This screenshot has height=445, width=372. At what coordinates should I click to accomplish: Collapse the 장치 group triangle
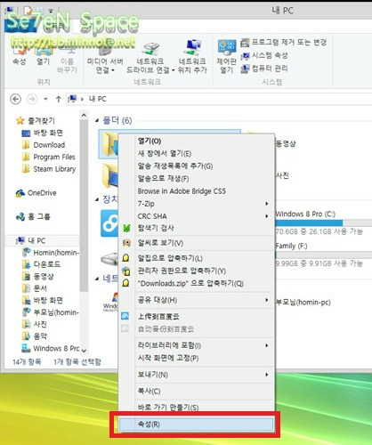[97, 199]
